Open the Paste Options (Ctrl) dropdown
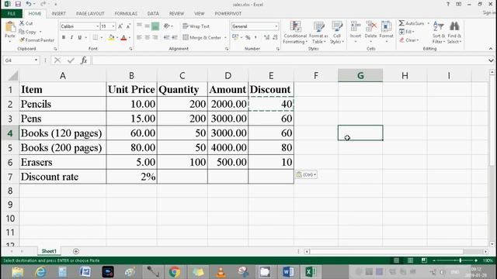The width and height of the screenshot is (497, 279). (306, 174)
